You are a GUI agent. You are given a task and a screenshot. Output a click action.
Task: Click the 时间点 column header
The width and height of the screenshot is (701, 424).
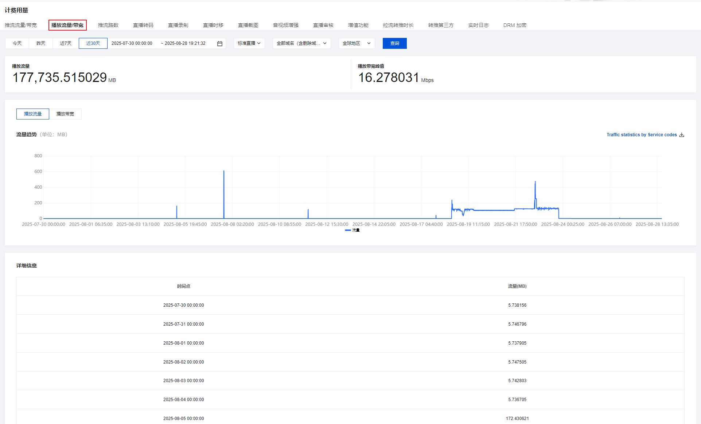point(184,286)
